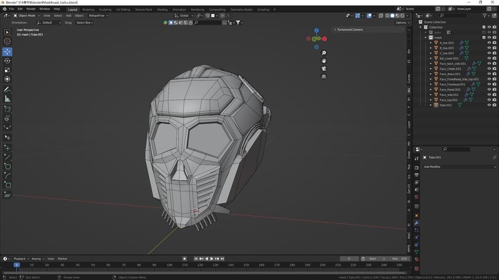Click the Options button in the viewport header
499x280 pixels.
402,22
